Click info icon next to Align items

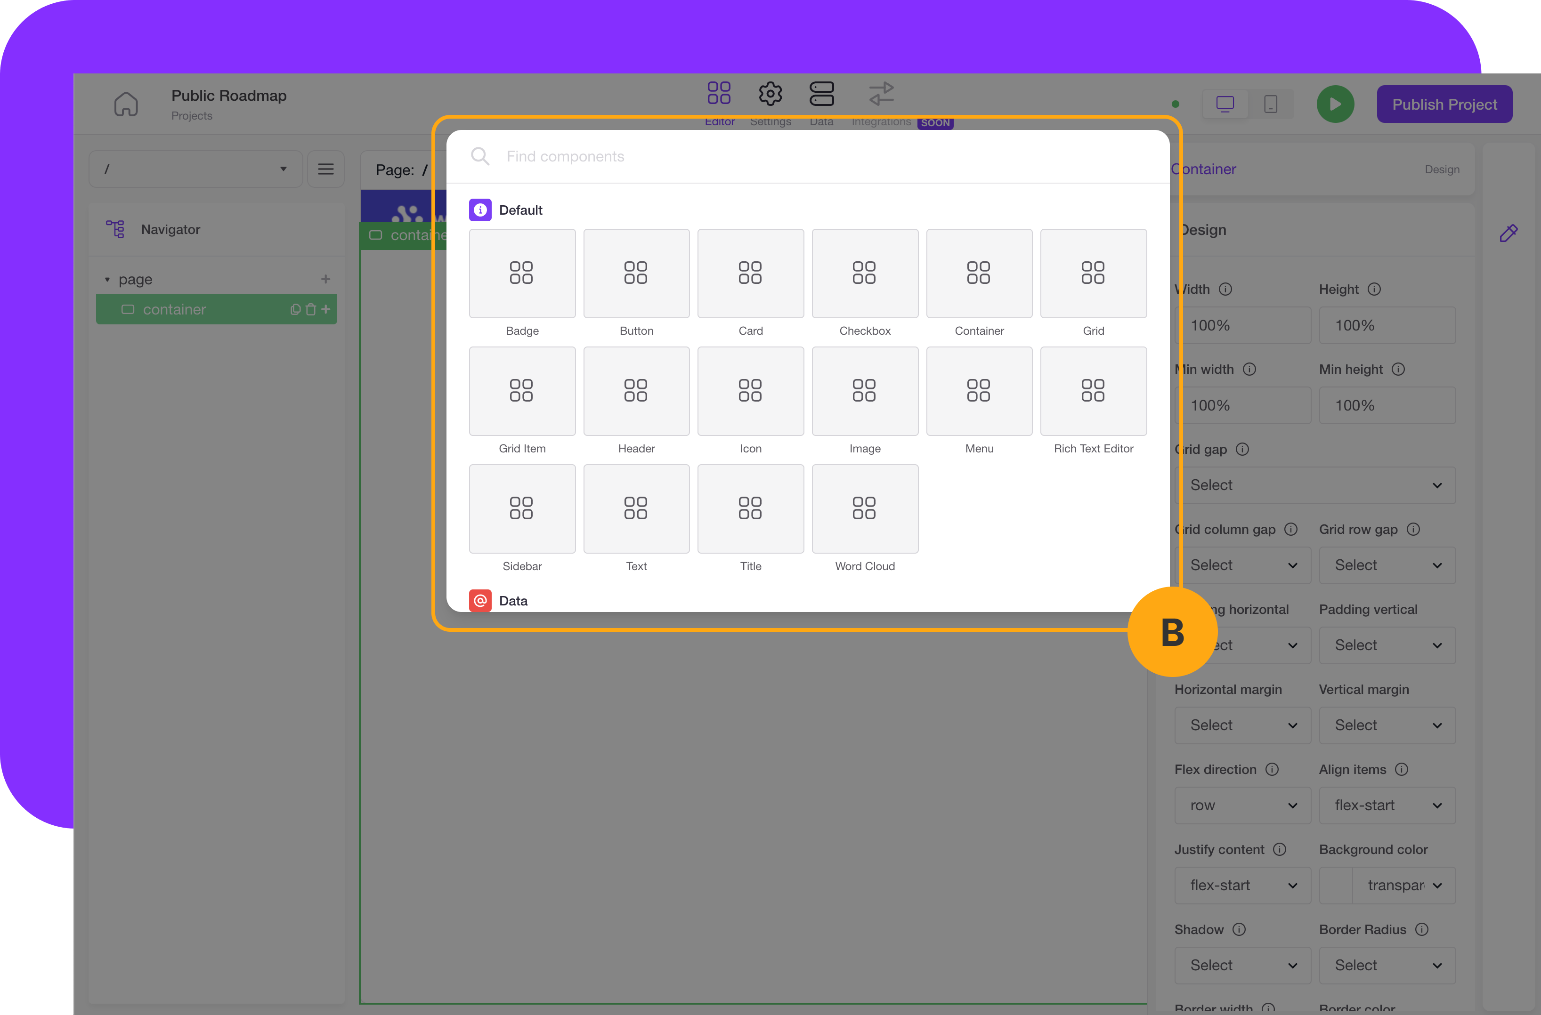tap(1401, 770)
